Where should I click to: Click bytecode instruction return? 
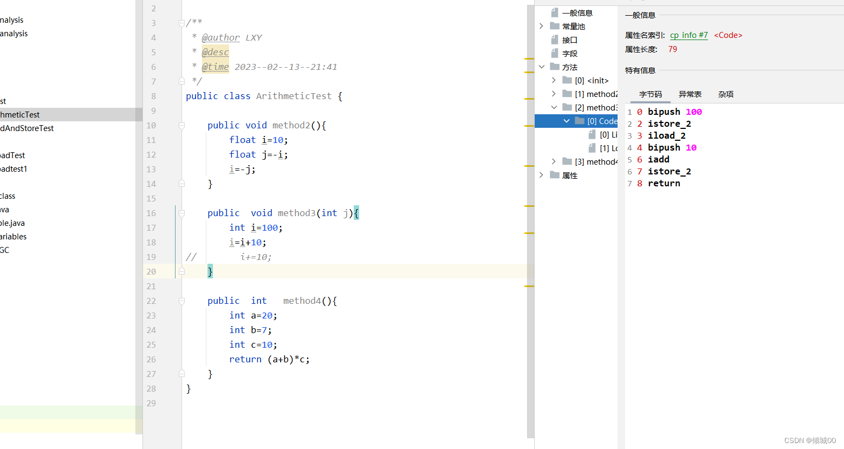(x=664, y=183)
